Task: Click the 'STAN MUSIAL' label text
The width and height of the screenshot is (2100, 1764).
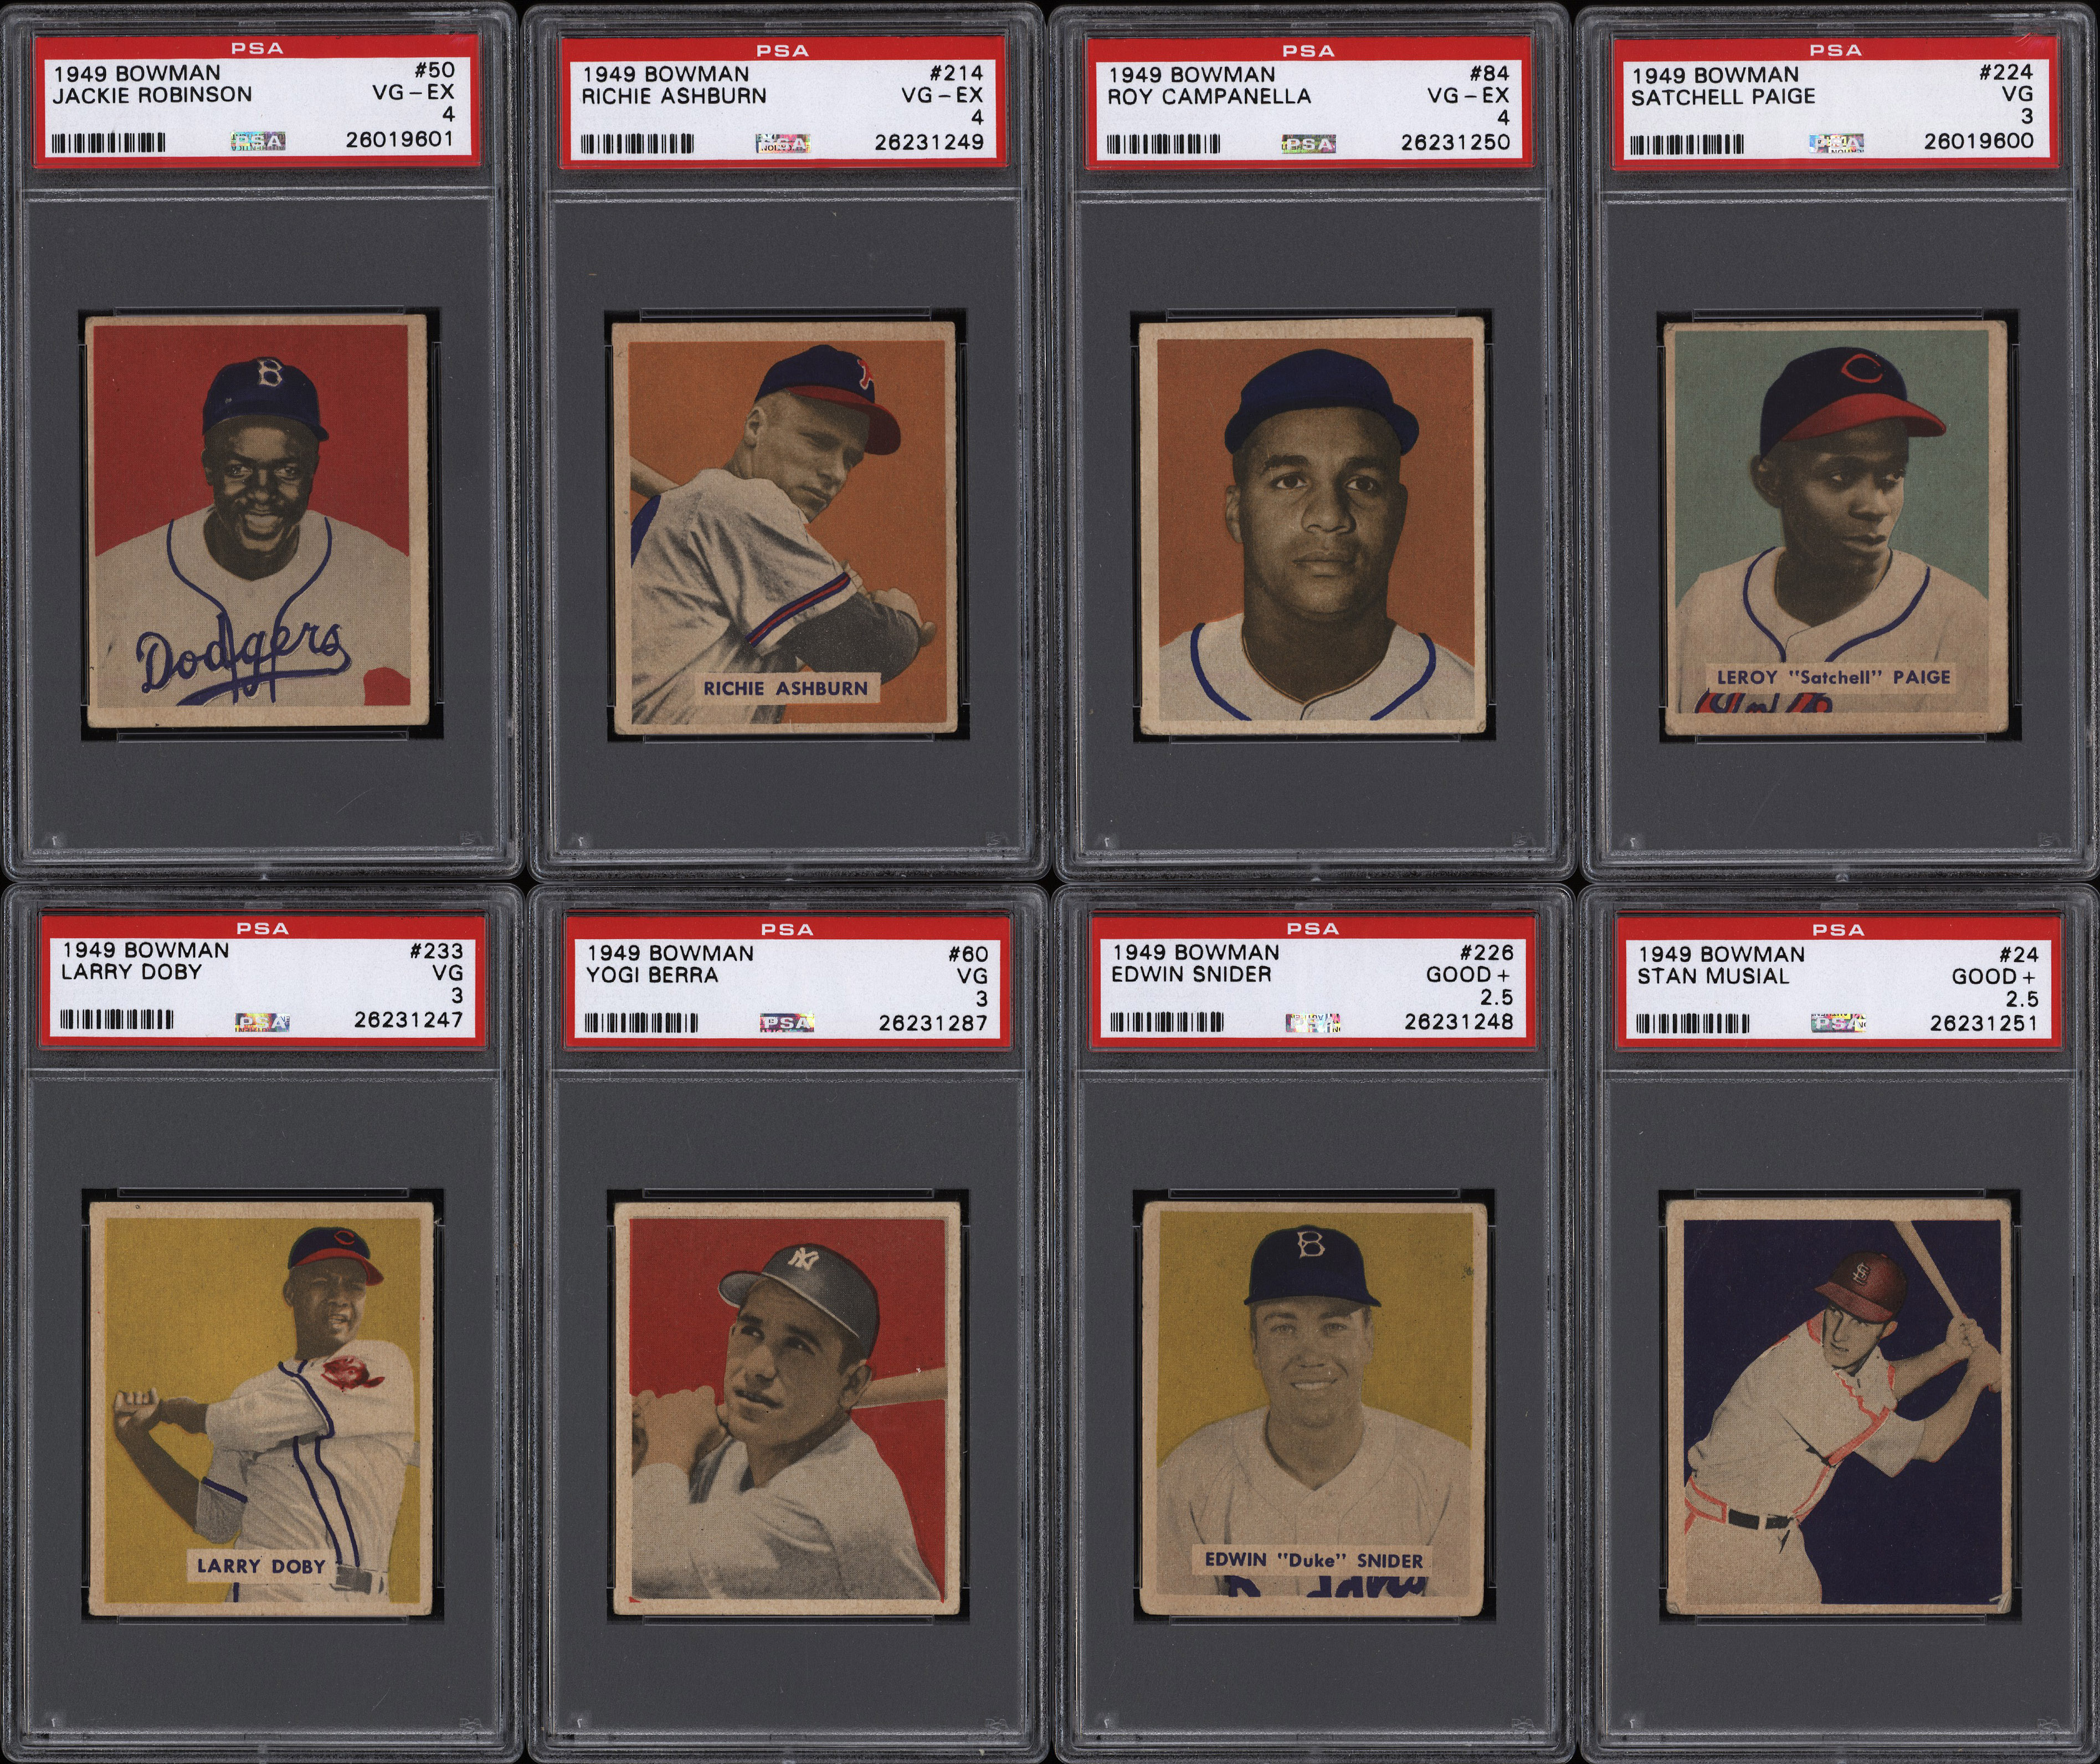Action: (x=1713, y=976)
